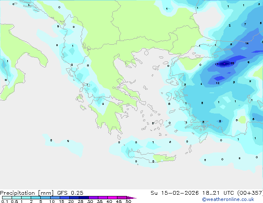Open the weatheronline.co.uk copyright link

(x=228, y=199)
